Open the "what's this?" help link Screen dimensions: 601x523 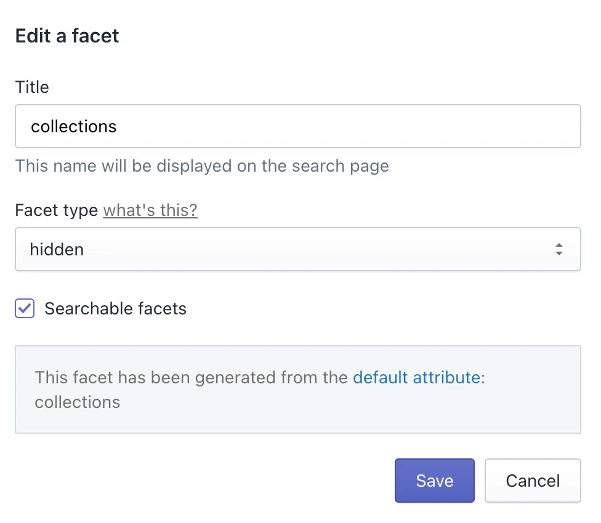tap(150, 210)
